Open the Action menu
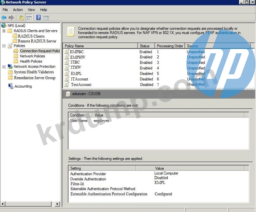The height and width of the screenshot is (212, 256). click(18, 10)
